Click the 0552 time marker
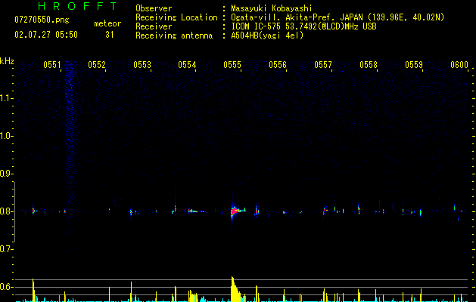 pyautogui.click(x=97, y=65)
